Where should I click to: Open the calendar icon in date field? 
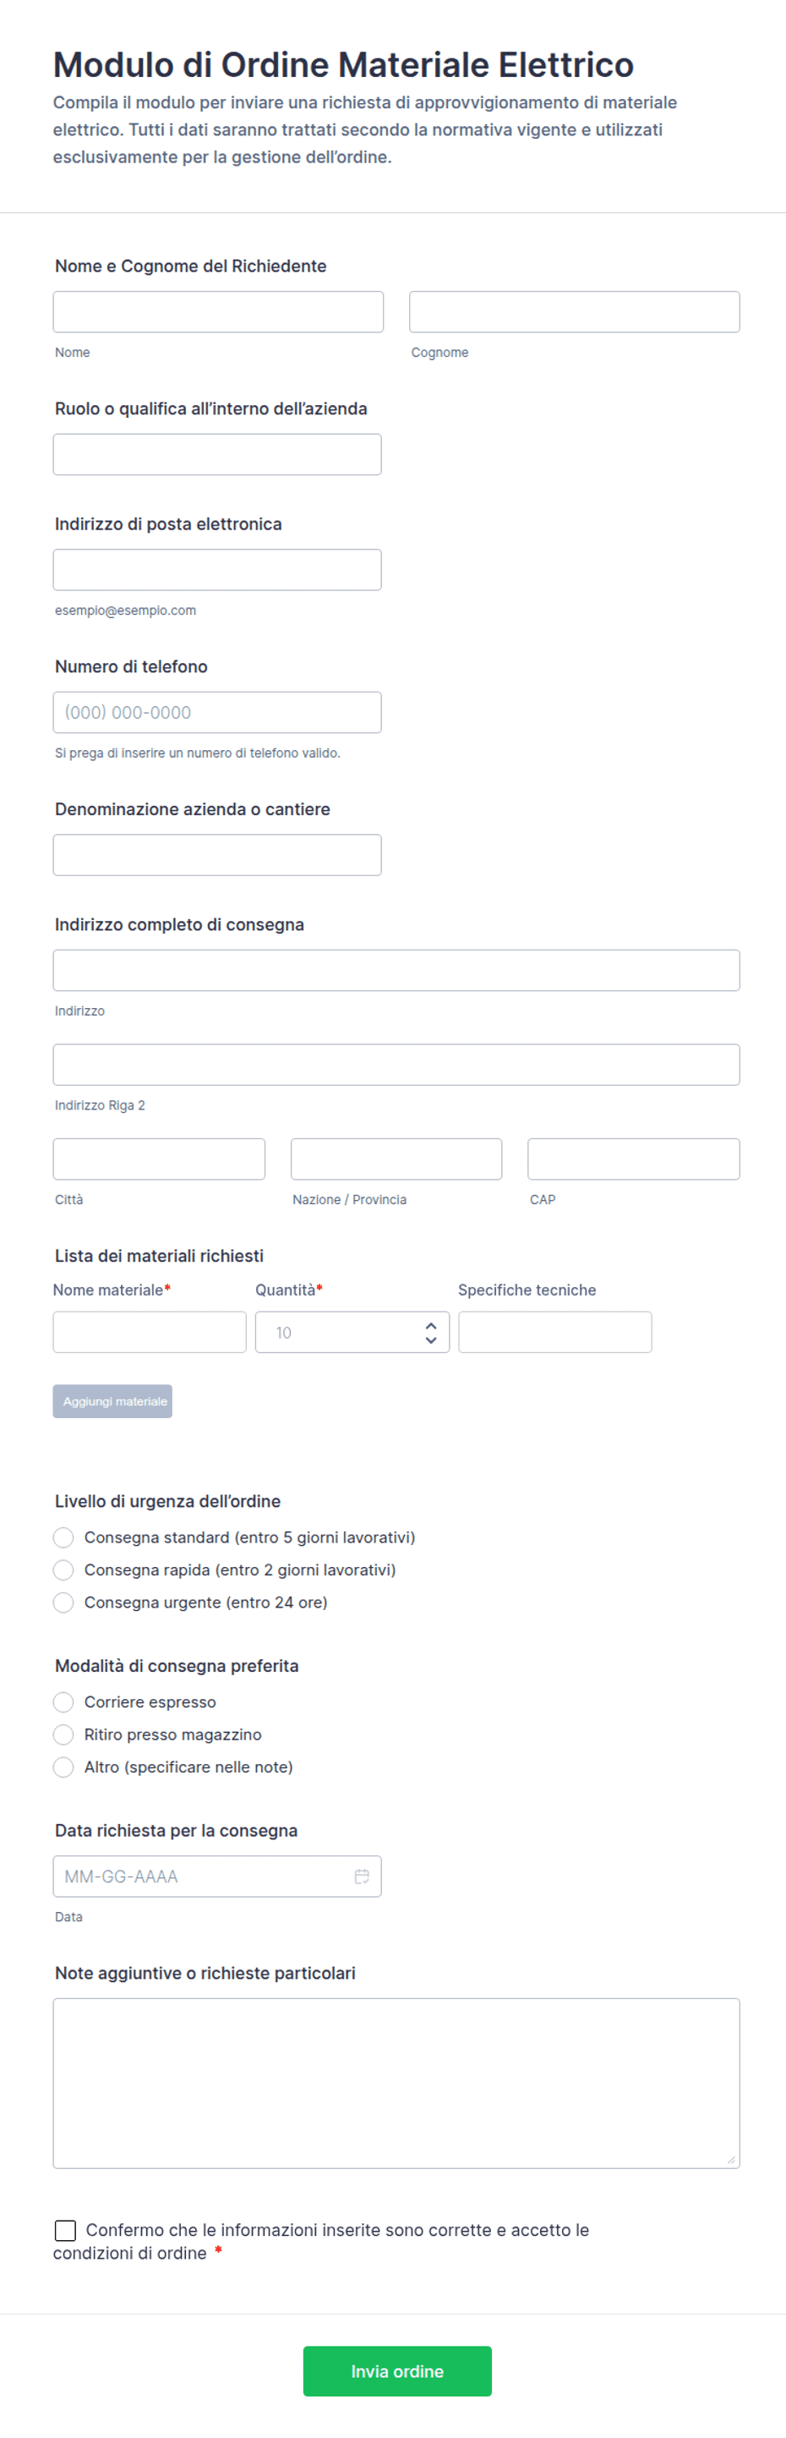click(362, 1876)
